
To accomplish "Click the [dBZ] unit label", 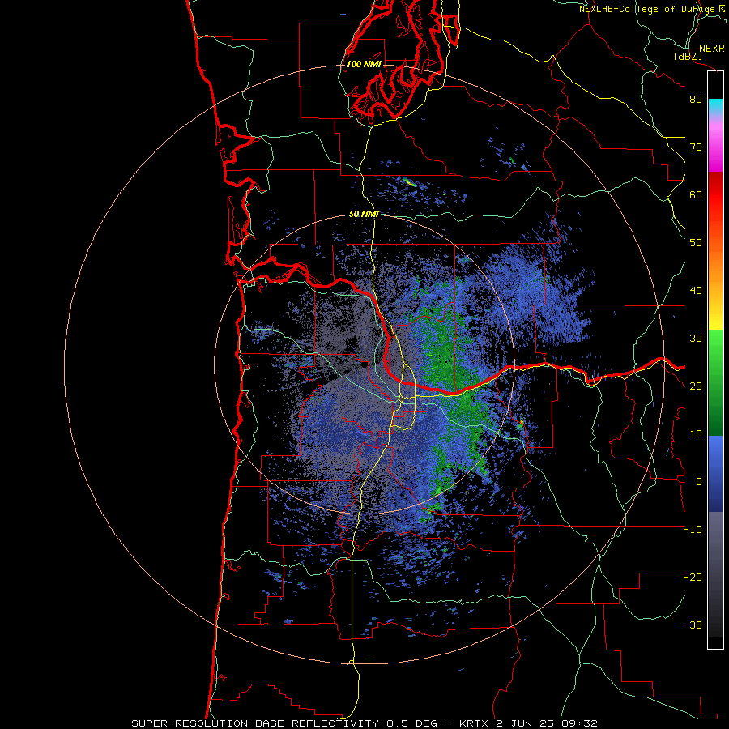I will click(688, 56).
